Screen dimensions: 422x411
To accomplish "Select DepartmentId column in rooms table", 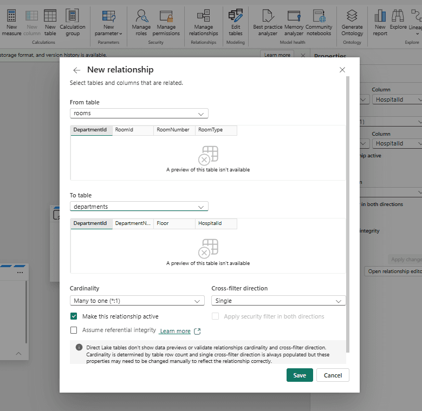I will (x=92, y=130).
